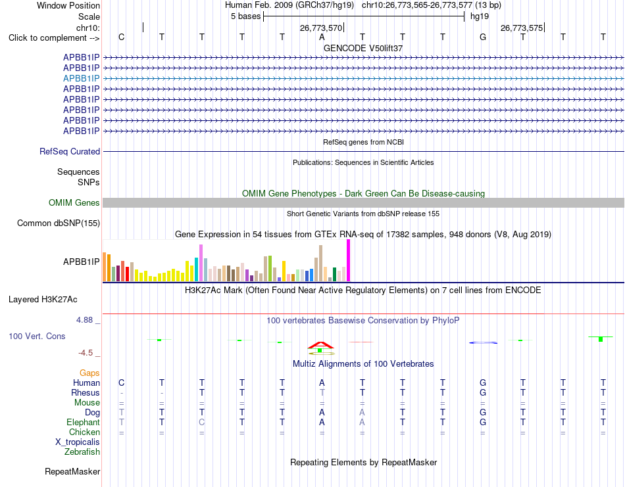Click base 'A' in the chr10 sequence row

click(322, 37)
